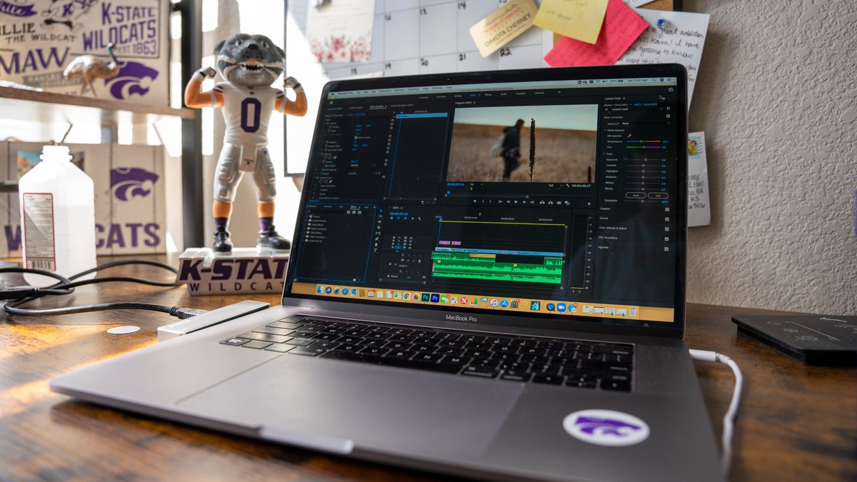857x482 pixels.
Task: Collapse the White Balance section
Action: coord(606,130)
